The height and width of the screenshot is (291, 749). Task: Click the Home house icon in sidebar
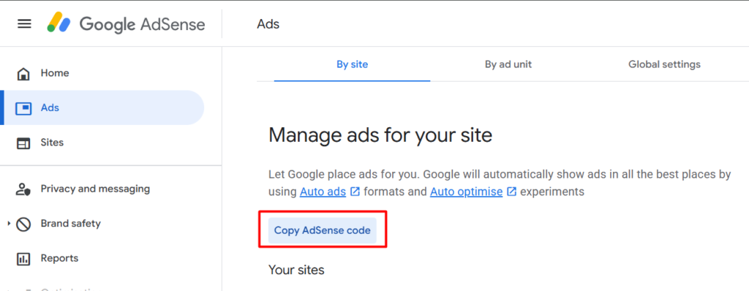pyautogui.click(x=23, y=74)
